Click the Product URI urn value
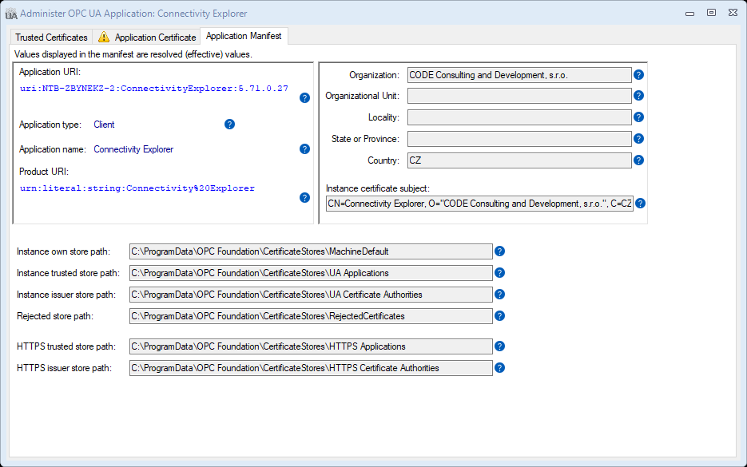Viewport: 747px width, 467px height. coord(137,188)
